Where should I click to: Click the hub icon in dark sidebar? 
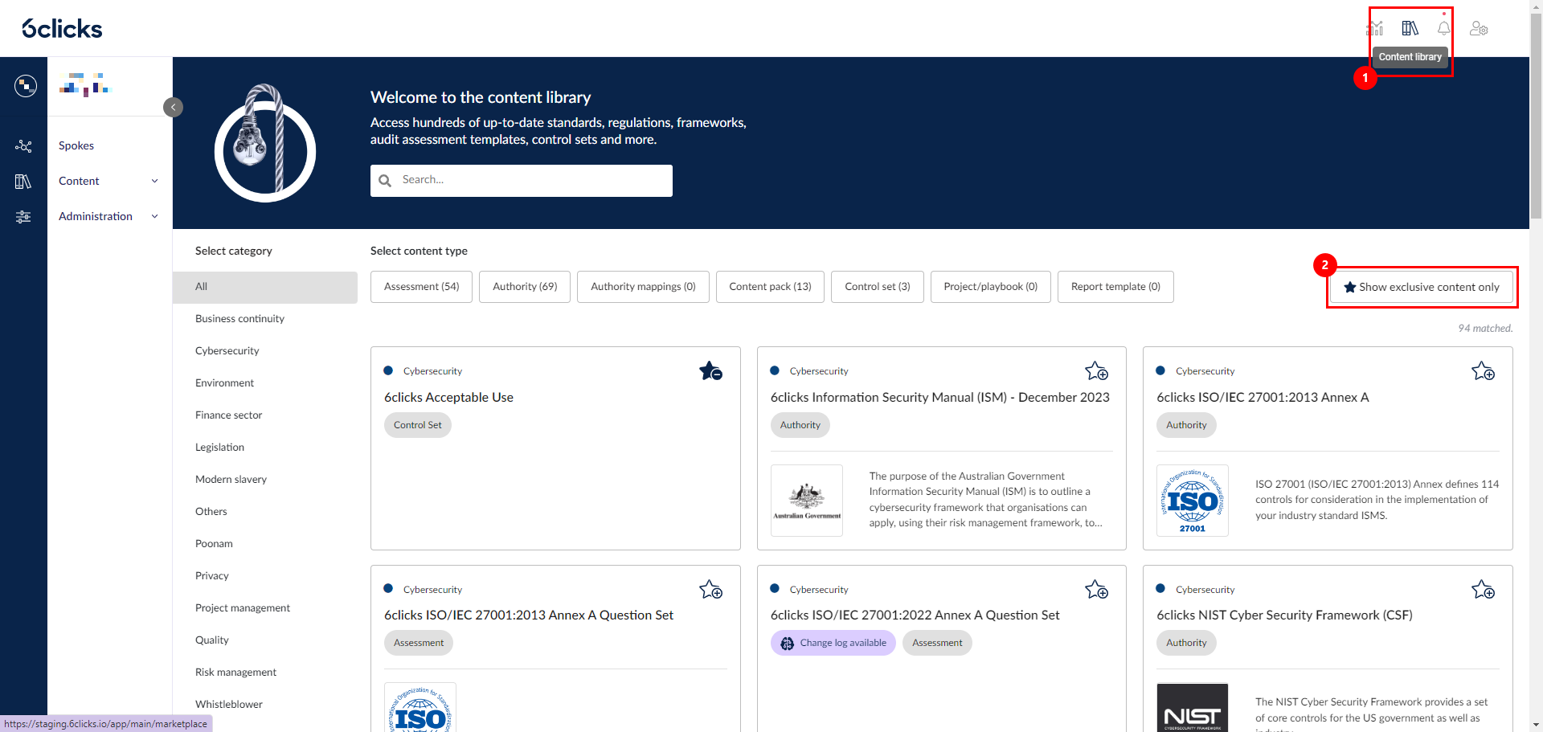click(x=25, y=85)
